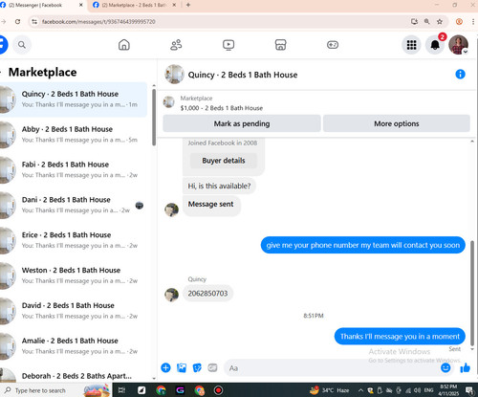Open Task View on the taskbar
The image size is (478, 397).
point(121,390)
